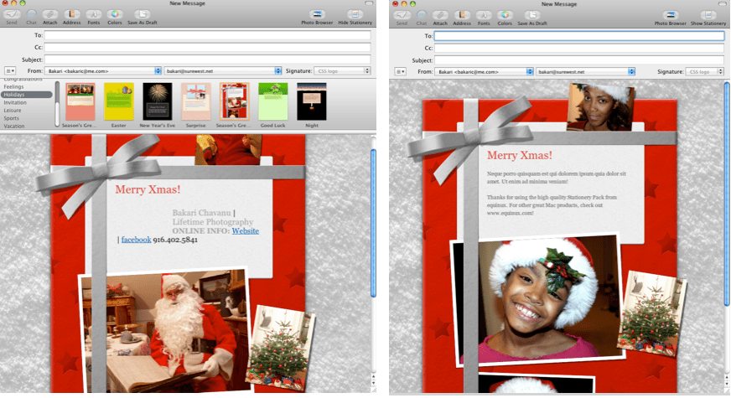The width and height of the screenshot is (731, 398).
Task: Click Attach icon in left message window
Action: 50,16
